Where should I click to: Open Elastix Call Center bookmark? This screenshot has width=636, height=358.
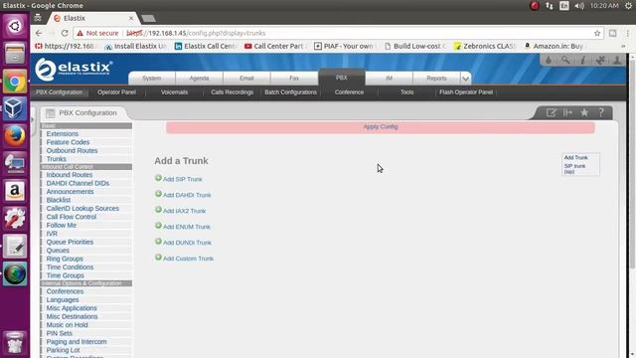(x=206, y=47)
